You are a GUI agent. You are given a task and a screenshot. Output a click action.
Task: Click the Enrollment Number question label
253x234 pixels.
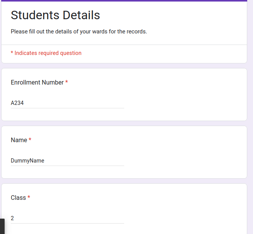click(x=37, y=82)
